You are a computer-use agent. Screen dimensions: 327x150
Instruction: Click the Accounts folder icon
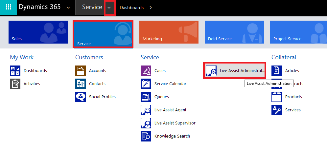[x=81, y=71]
